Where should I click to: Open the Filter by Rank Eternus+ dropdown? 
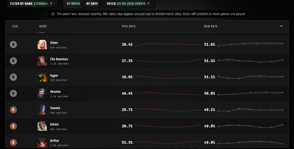tap(32, 3)
